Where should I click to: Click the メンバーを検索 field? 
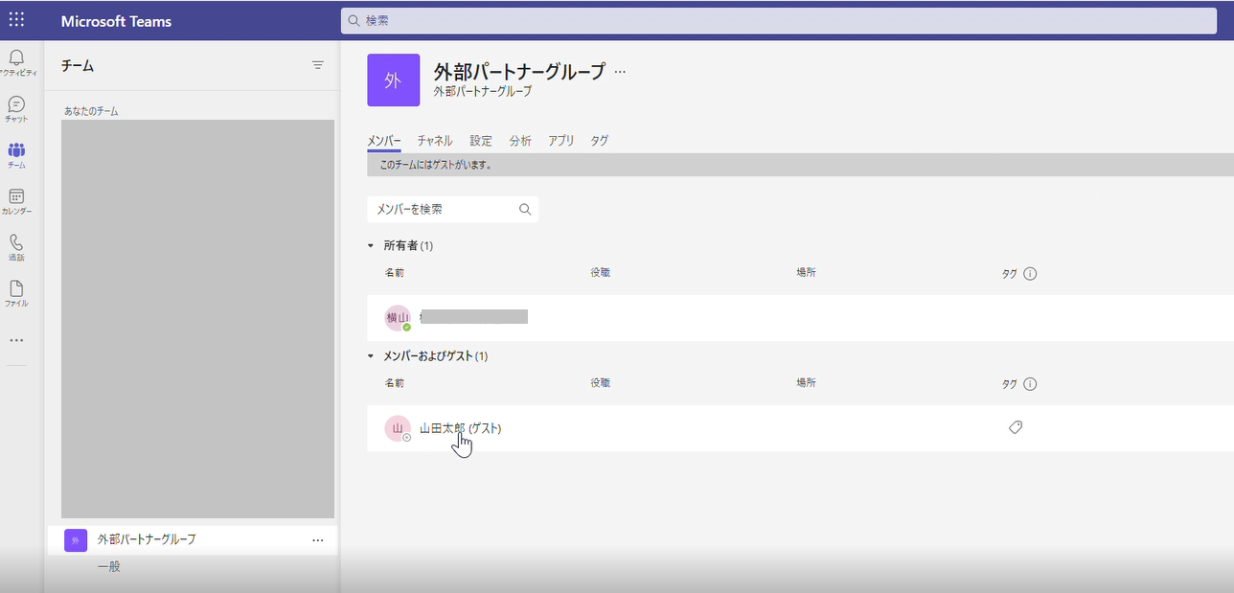[452, 209]
